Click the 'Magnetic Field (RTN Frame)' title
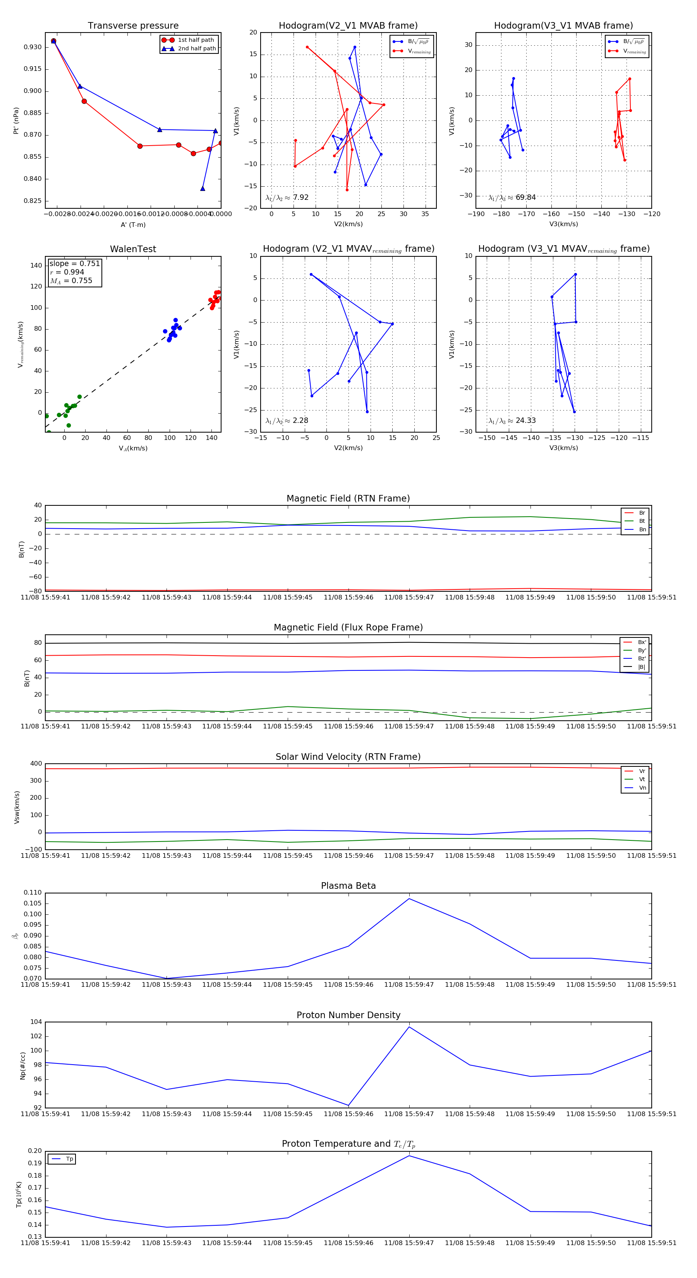 coord(348,498)
